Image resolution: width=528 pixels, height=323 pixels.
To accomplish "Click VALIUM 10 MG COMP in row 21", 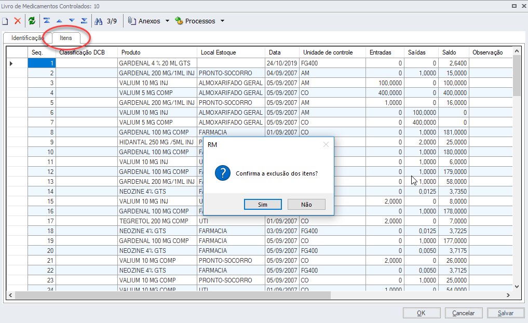I will coord(157,260).
